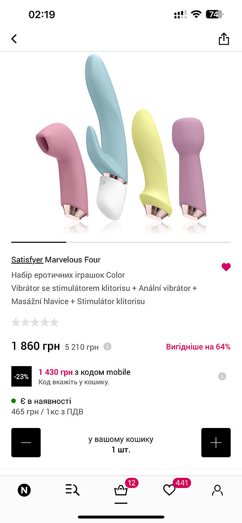The width and height of the screenshot is (242, 523).
Task: Increase quantity with plus button
Action: (216, 442)
